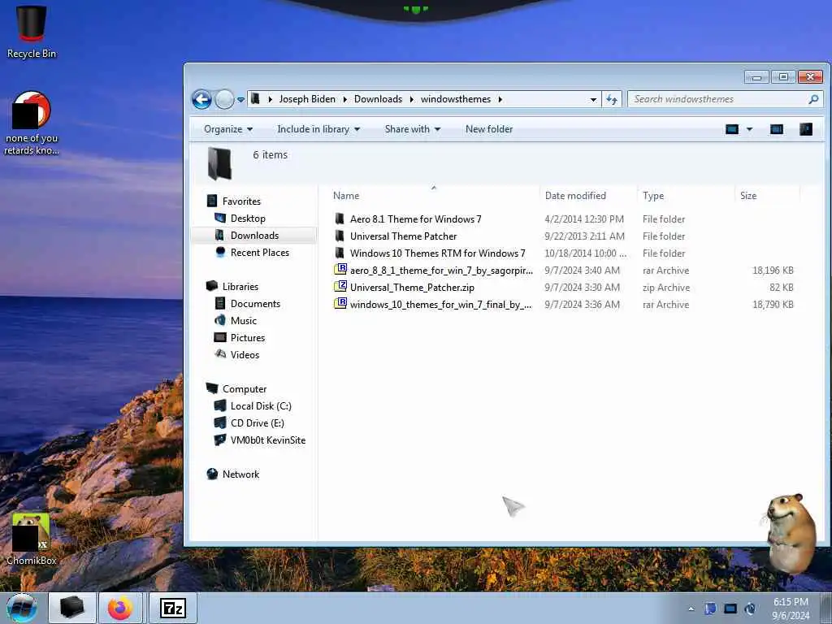This screenshot has height=624, width=832.
Task: Click 9/22/2013 2:11 AM date cell
Action: click(583, 236)
